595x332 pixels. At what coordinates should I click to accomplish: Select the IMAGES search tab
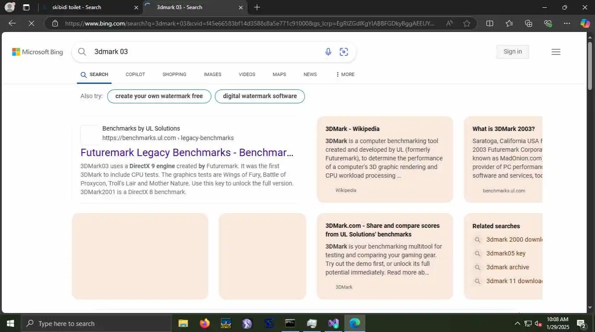[x=212, y=74]
